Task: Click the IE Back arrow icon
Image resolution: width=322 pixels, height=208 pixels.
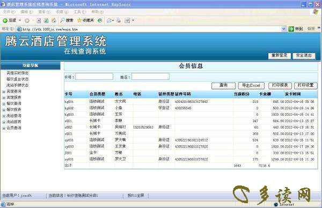Action: (5, 20)
